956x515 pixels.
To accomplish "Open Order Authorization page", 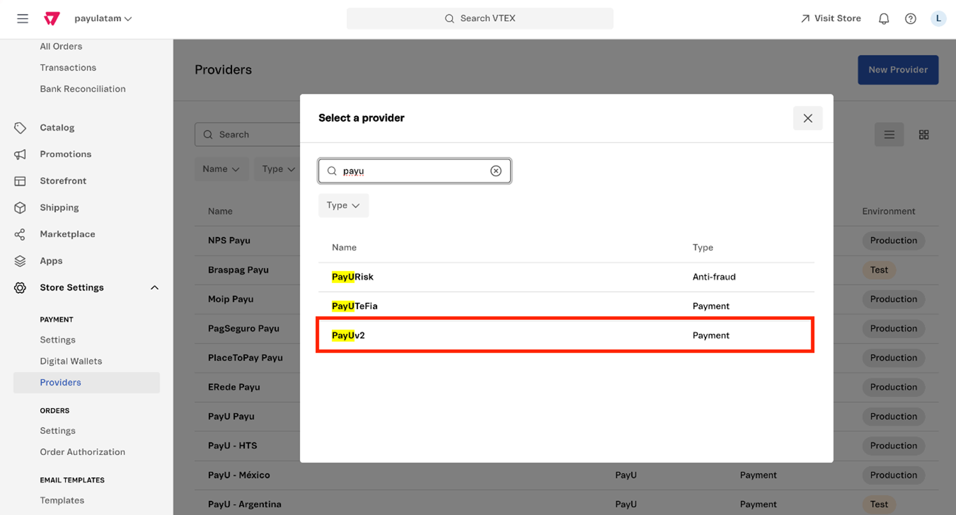I will pos(83,452).
